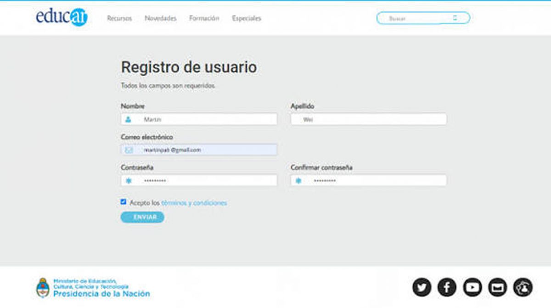Click the person icon in Nombre field

pyautogui.click(x=128, y=119)
